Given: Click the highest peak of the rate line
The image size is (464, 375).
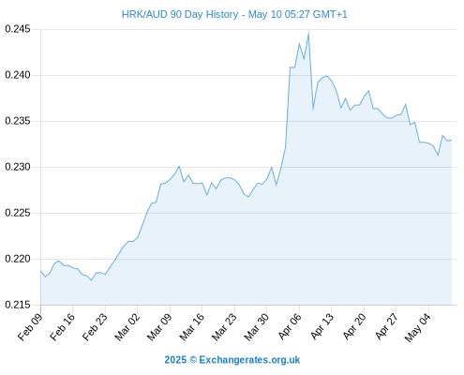Looking at the screenshot, I should 308,32.
